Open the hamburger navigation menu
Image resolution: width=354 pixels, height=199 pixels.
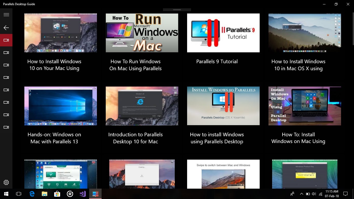(6, 15)
